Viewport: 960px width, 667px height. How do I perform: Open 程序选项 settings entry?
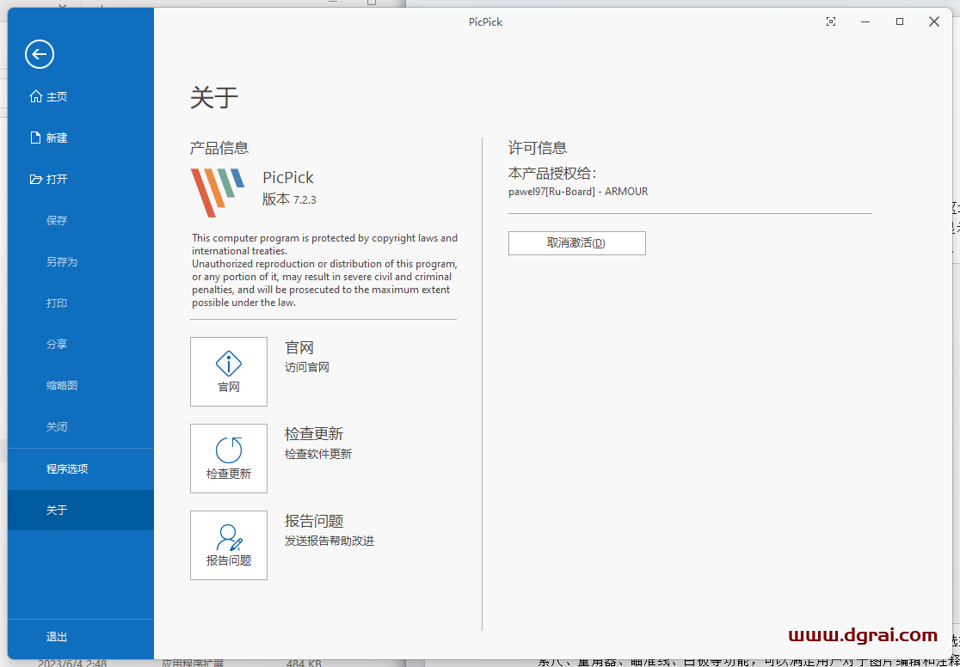tap(80, 469)
